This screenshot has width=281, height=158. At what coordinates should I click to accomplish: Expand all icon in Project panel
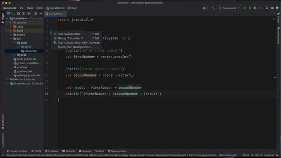23,14
